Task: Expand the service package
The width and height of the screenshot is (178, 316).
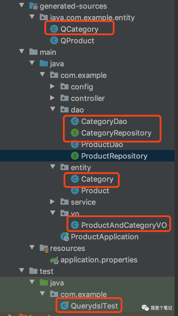Action: pyautogui.click(x=52, y=202)
